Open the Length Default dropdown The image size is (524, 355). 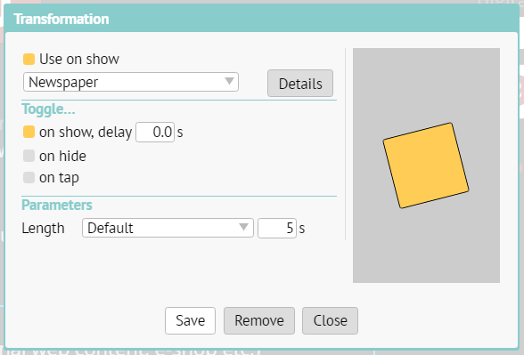(168, 228)
